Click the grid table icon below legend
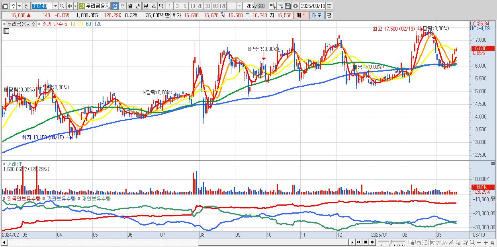This screenshot has height=247, width=497. tap(6, 31)
